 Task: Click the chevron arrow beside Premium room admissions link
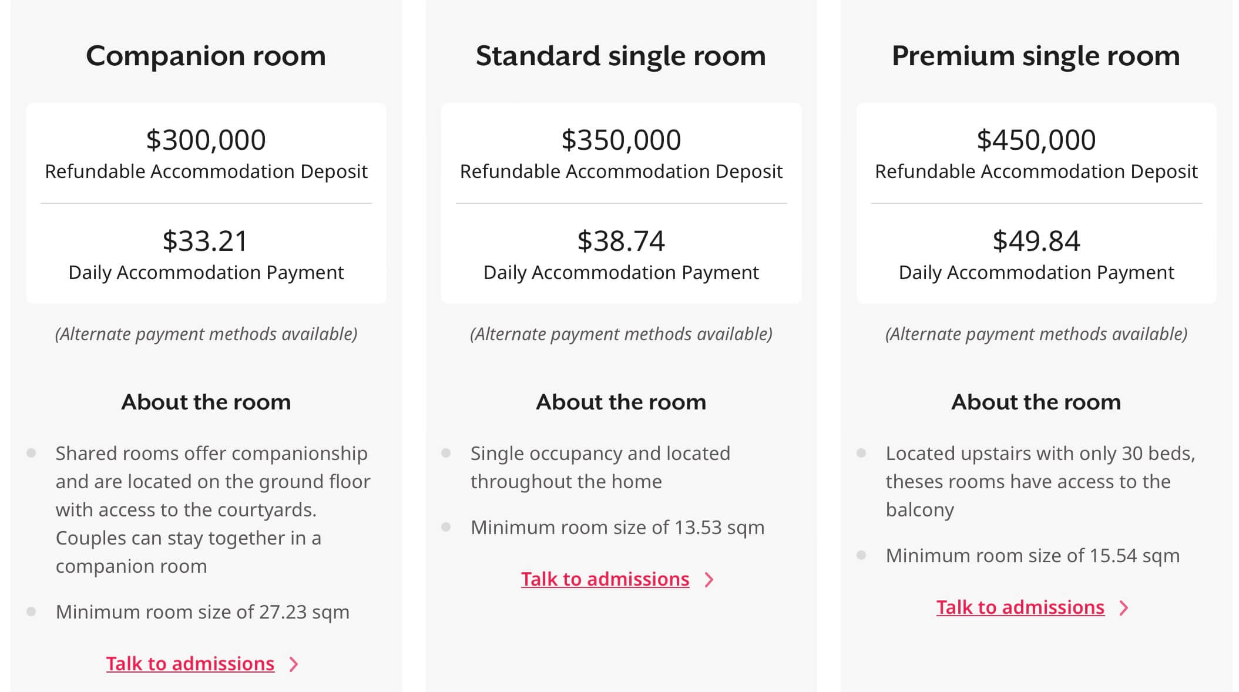1124,608
